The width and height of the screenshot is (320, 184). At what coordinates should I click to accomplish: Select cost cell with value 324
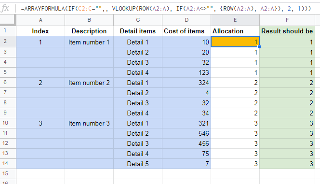187,83
